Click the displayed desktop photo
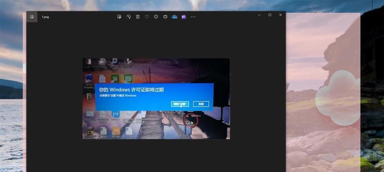The image size is (384, 172). click(156, 98)
